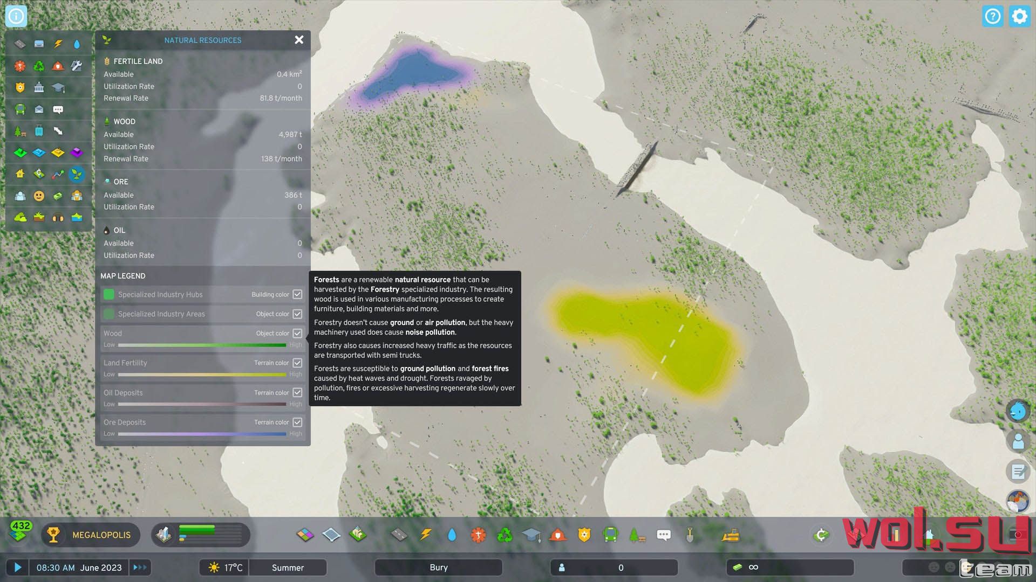Toggle Wood object color checkbox
The width and height of the screenshot is (1036, 582).
click(x=297, y=333)
